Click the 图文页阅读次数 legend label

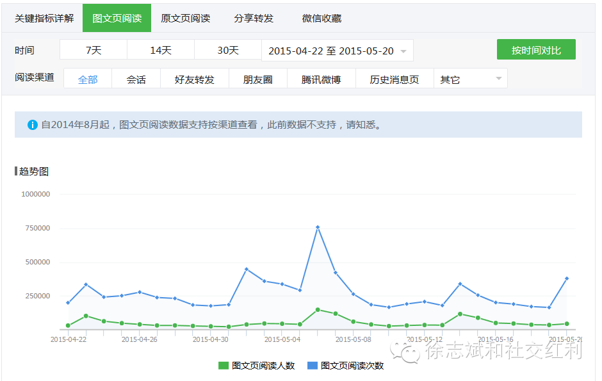(x=352, y=366)
